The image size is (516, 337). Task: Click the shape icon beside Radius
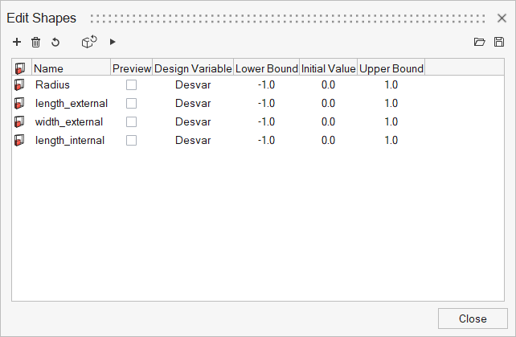pos(20,84)
